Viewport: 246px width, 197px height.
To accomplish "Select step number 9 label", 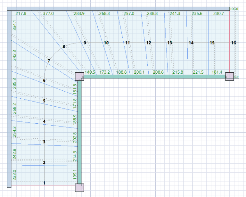I will (x=85, y=43).
